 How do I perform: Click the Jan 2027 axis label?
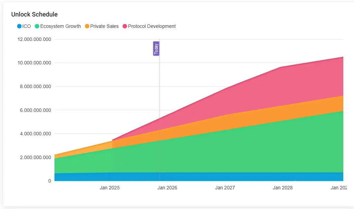225,188
